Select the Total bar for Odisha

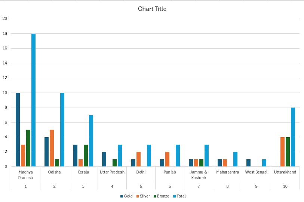[x=62, y=129]
